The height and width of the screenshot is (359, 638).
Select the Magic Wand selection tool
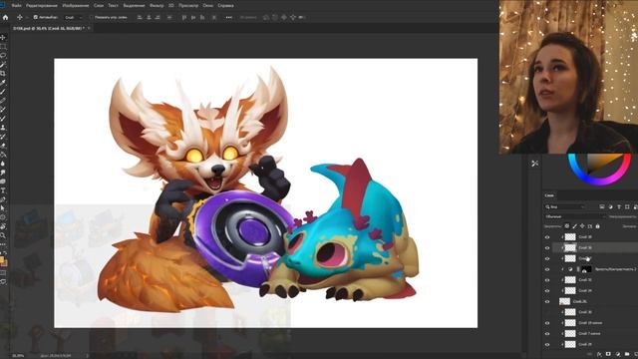coord(3,64)
